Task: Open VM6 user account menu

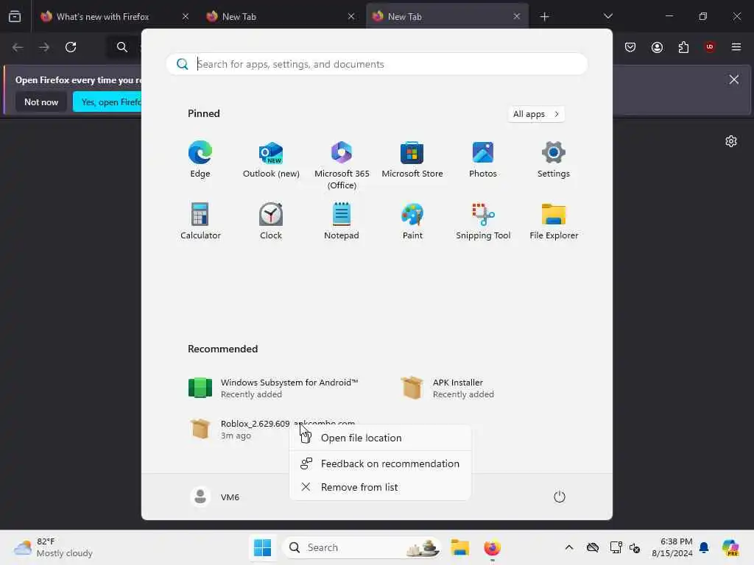Action: [215, 497]
